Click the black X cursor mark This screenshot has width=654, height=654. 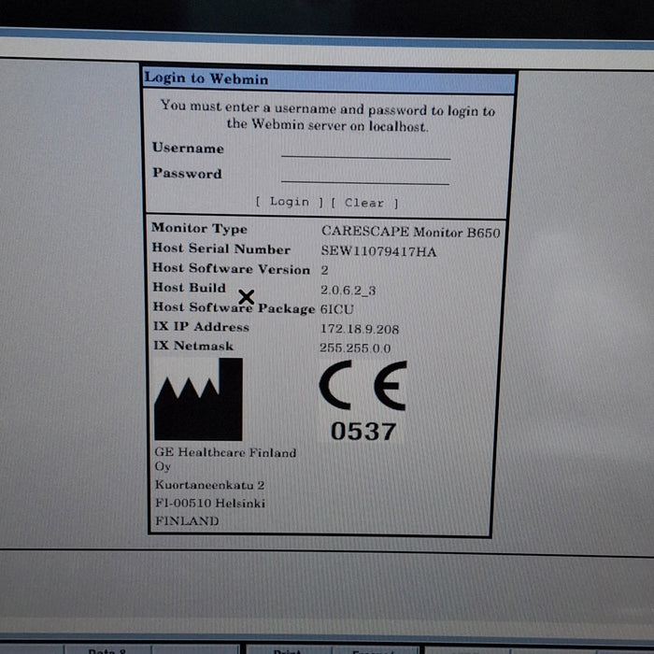pyautogui.click(x=246, y=297)
